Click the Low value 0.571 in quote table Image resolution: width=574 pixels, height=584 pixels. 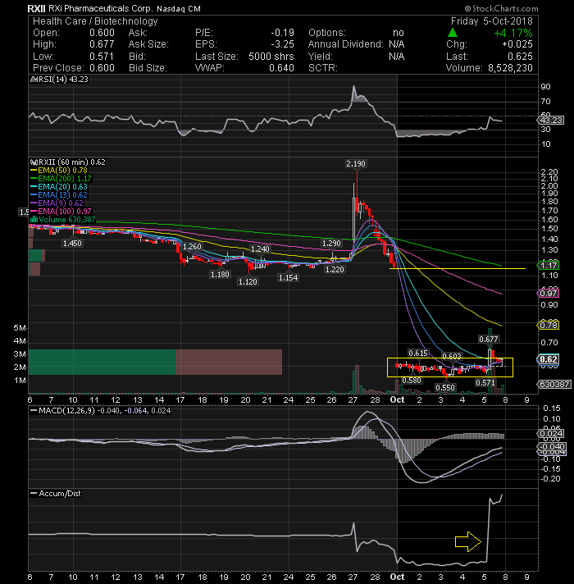102,57
